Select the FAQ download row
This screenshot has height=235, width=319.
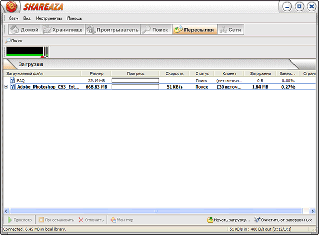click(159, 81)
